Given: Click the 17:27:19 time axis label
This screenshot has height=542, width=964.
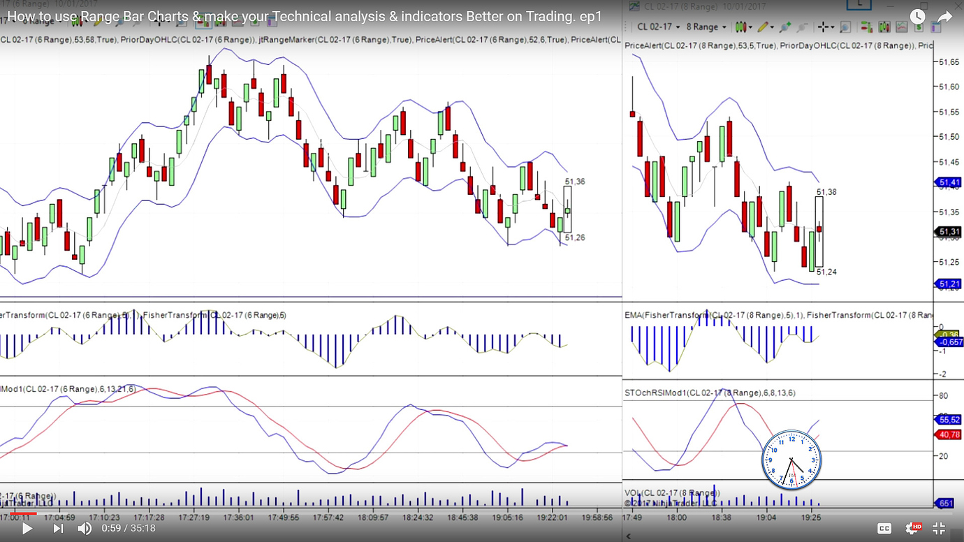Looking at the screenshot, I should (x=194, y=518).
